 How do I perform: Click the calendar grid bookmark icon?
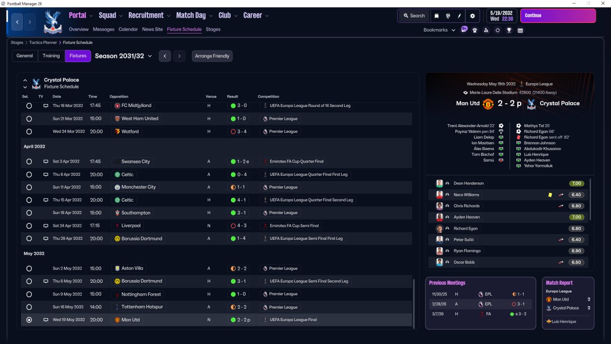coord(520,30)
